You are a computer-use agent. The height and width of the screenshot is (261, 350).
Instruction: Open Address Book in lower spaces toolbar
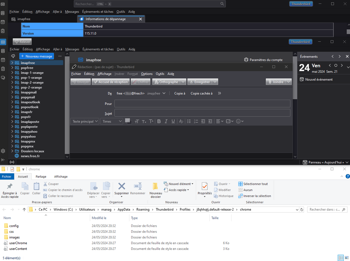3,51
